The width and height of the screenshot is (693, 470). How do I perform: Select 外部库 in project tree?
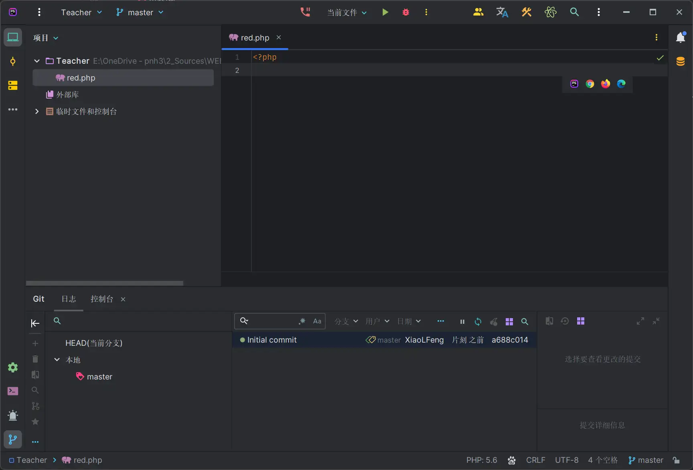click(x=63, y=95)
